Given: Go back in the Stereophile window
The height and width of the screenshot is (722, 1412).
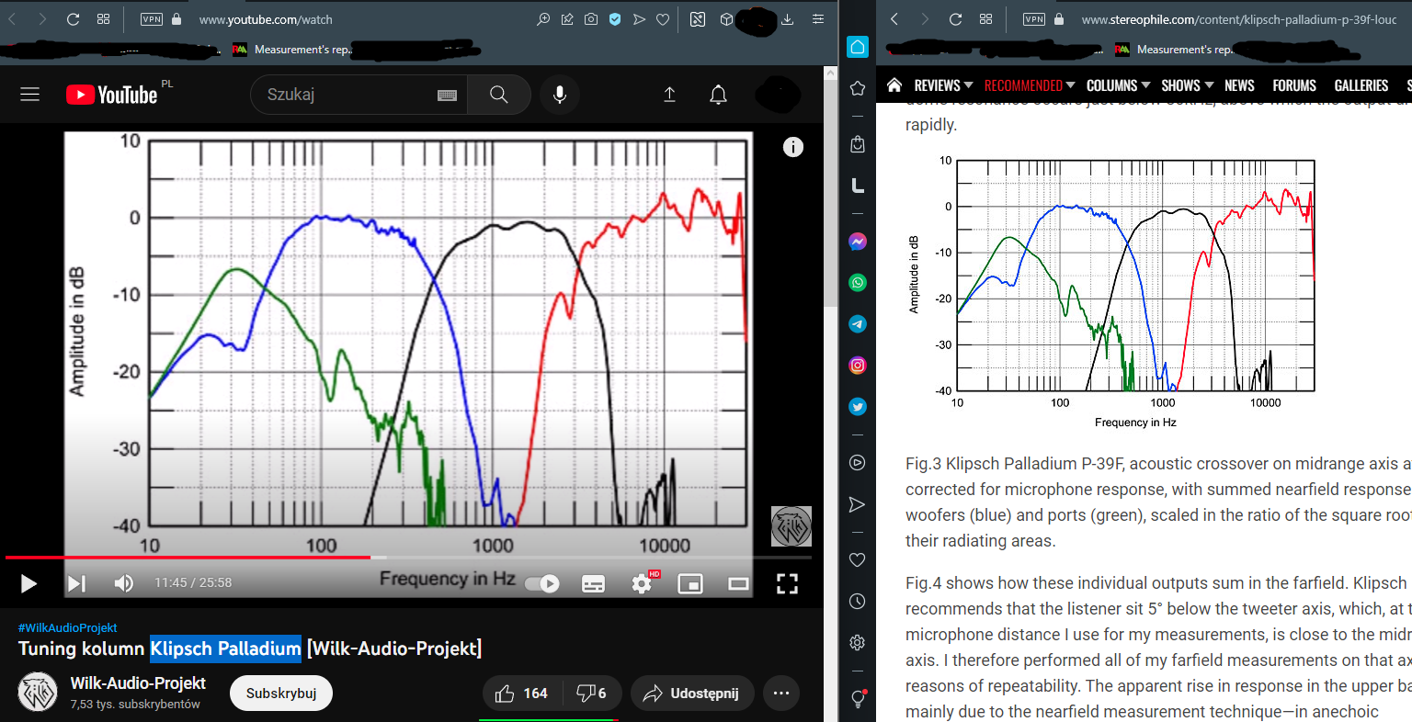Looking at the screenshot, I should point(894,19).
